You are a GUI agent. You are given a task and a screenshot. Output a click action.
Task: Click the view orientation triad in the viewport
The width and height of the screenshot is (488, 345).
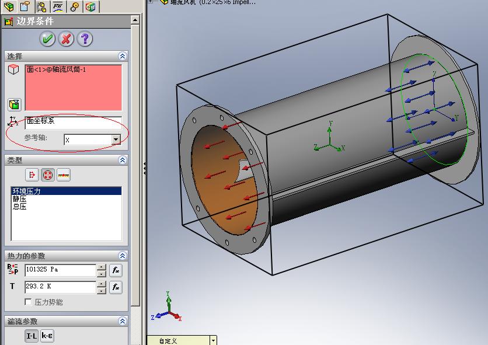tap(167, 308)
